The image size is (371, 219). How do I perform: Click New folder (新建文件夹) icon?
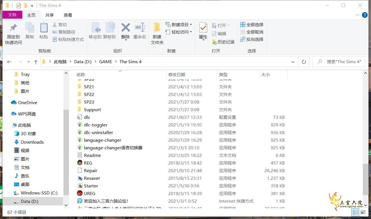coord(157,27)
